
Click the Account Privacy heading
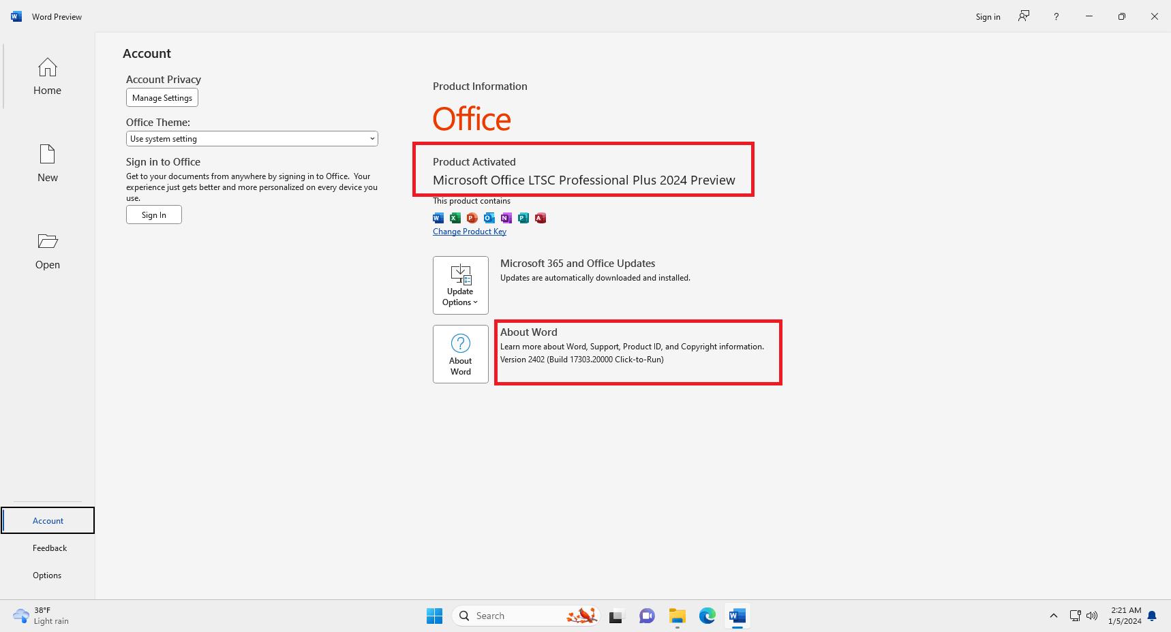coord(164,80)
